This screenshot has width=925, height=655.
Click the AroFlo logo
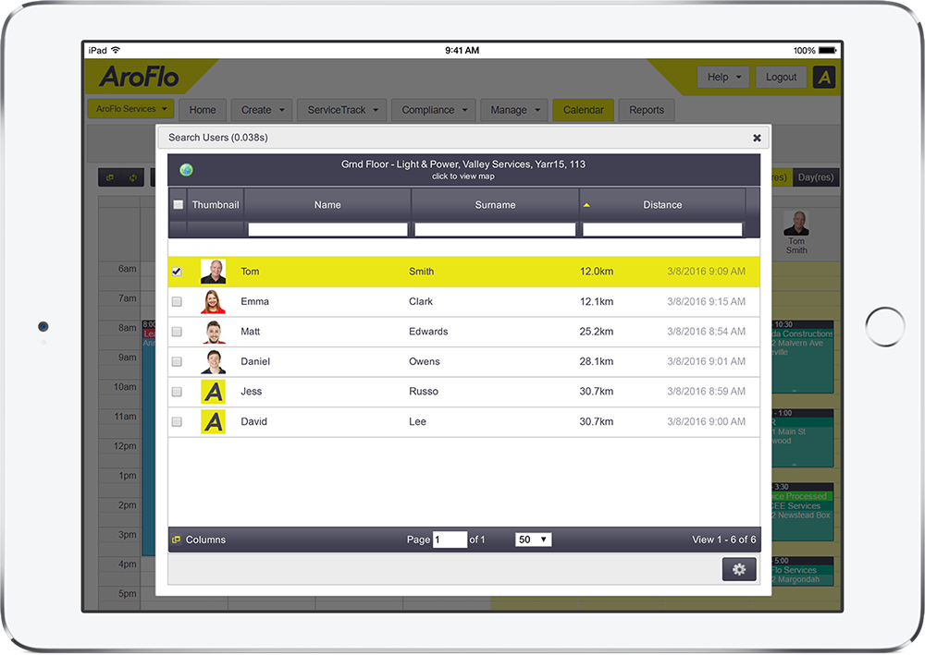point(140,77)
